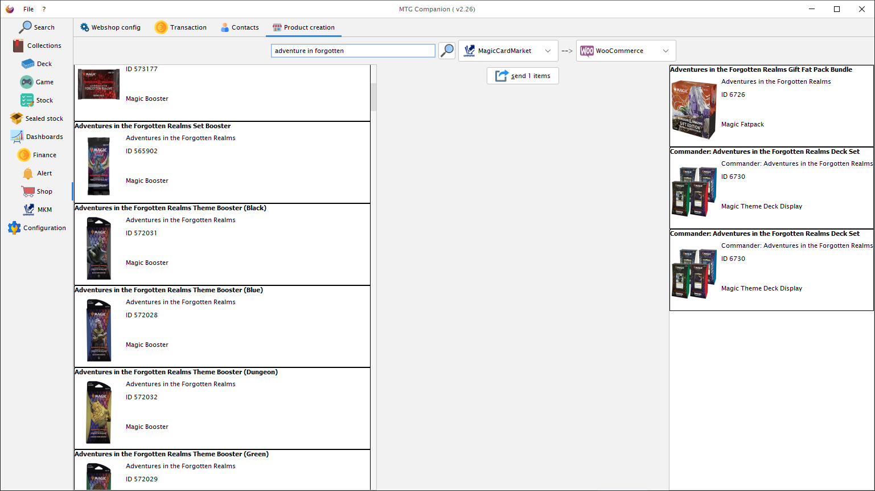Expand the WooCommerce destination dropdown
Viewport: 875px width, 491px height.
[x=626, y=51]
